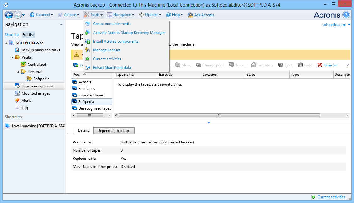The width and height of the screenshot is (354, 203).
Task: Click the Personal vault folder icon
Action: (23, 72)
